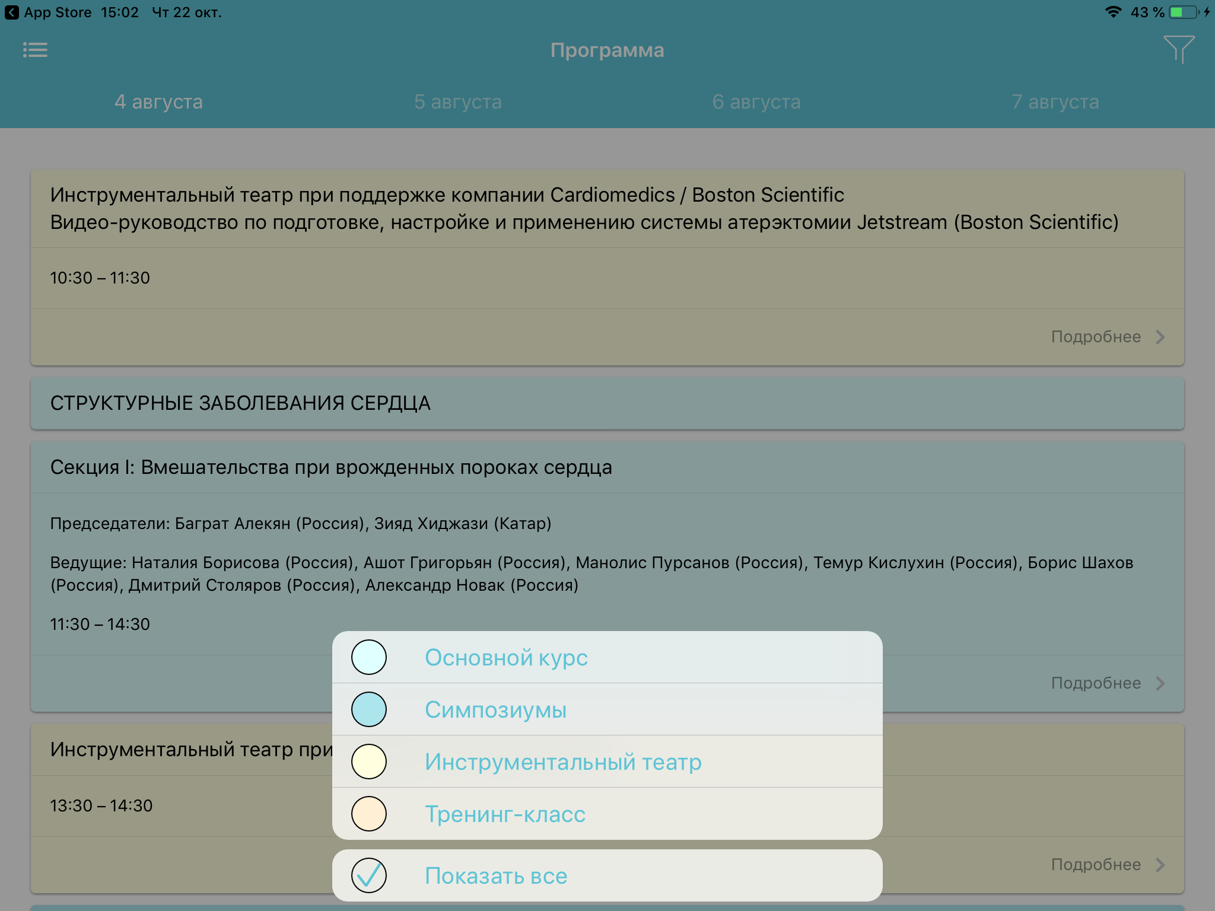The image size is (1215, 911).
Task: Tap the Wi-Fi status icon
Action: 1113,12
